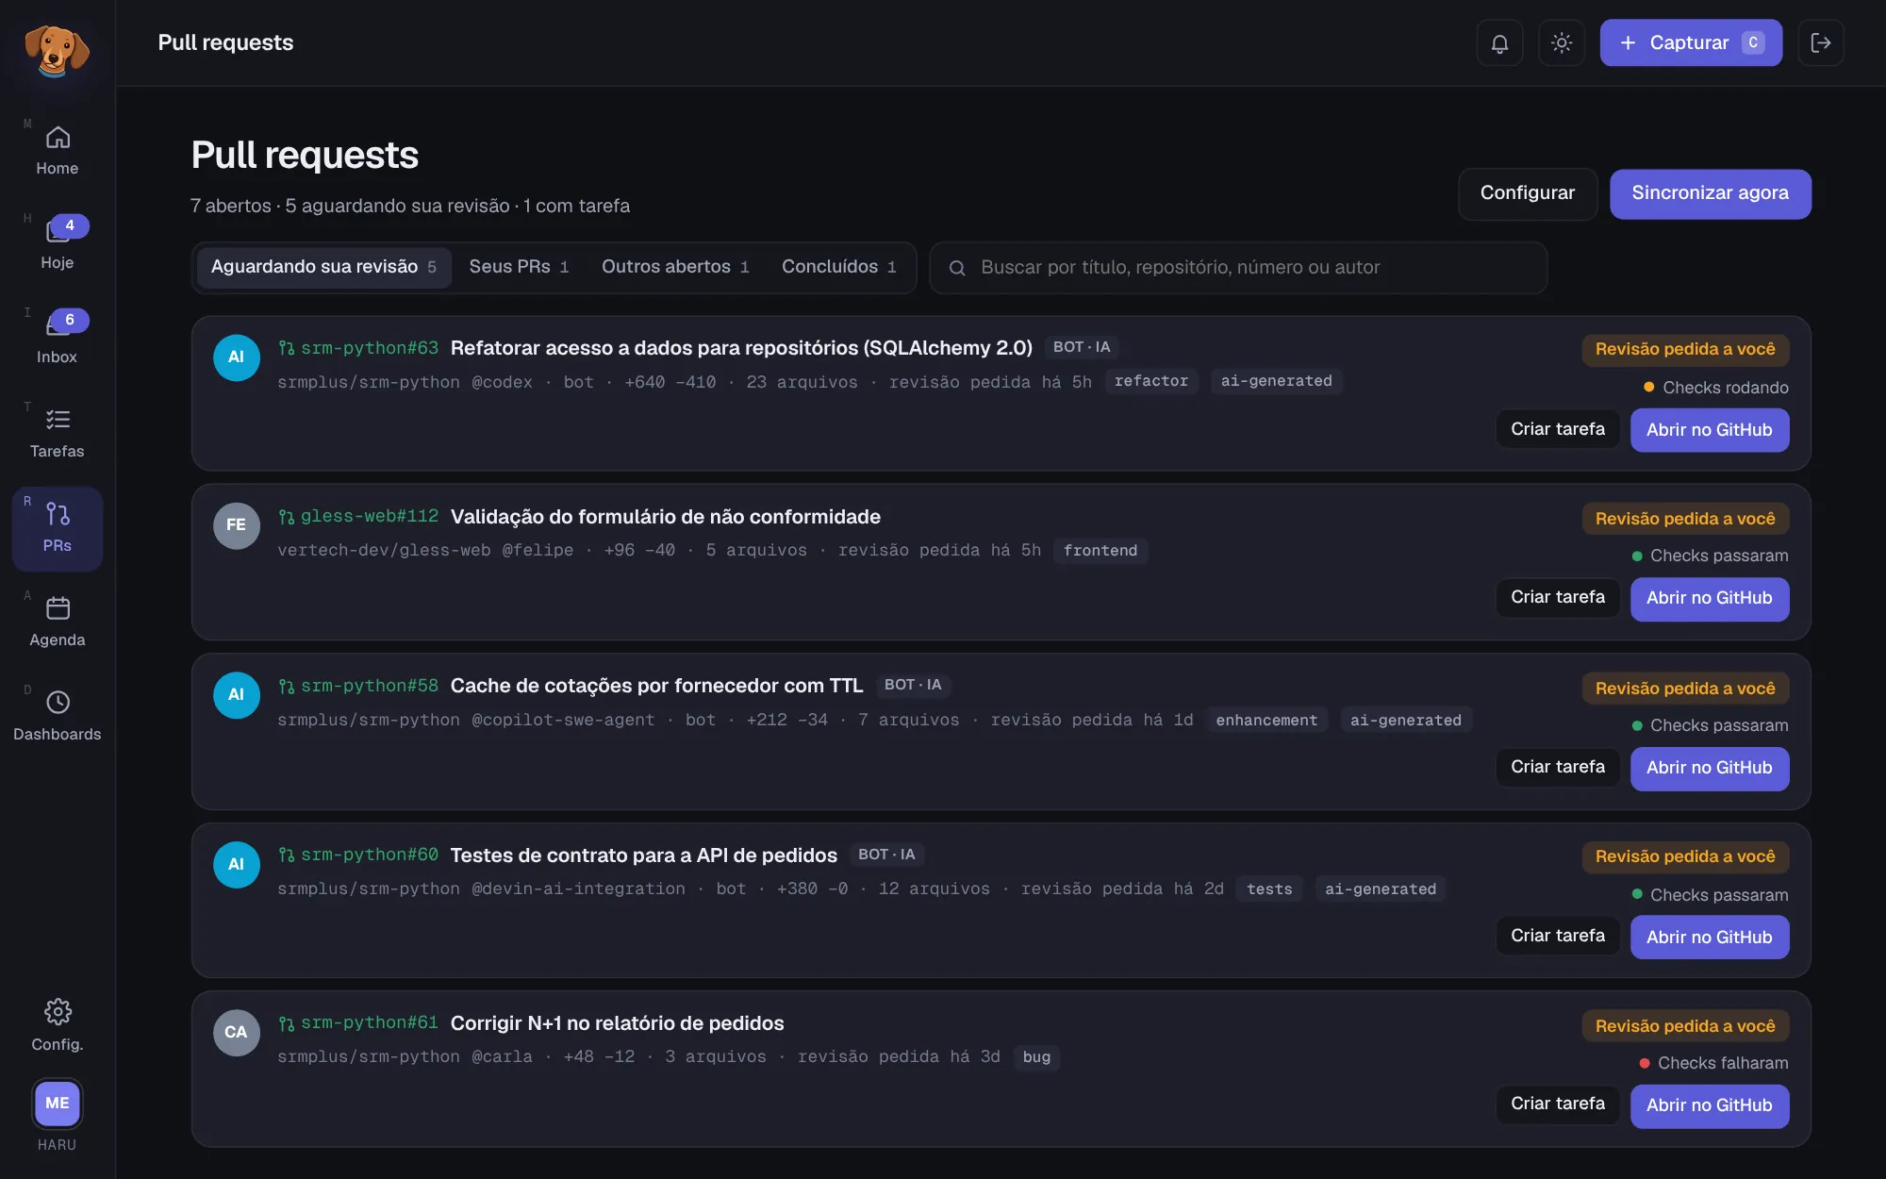The image size is (1886, 1179).
Task: Go to Home in sidebar
Action: click(58, 151)
